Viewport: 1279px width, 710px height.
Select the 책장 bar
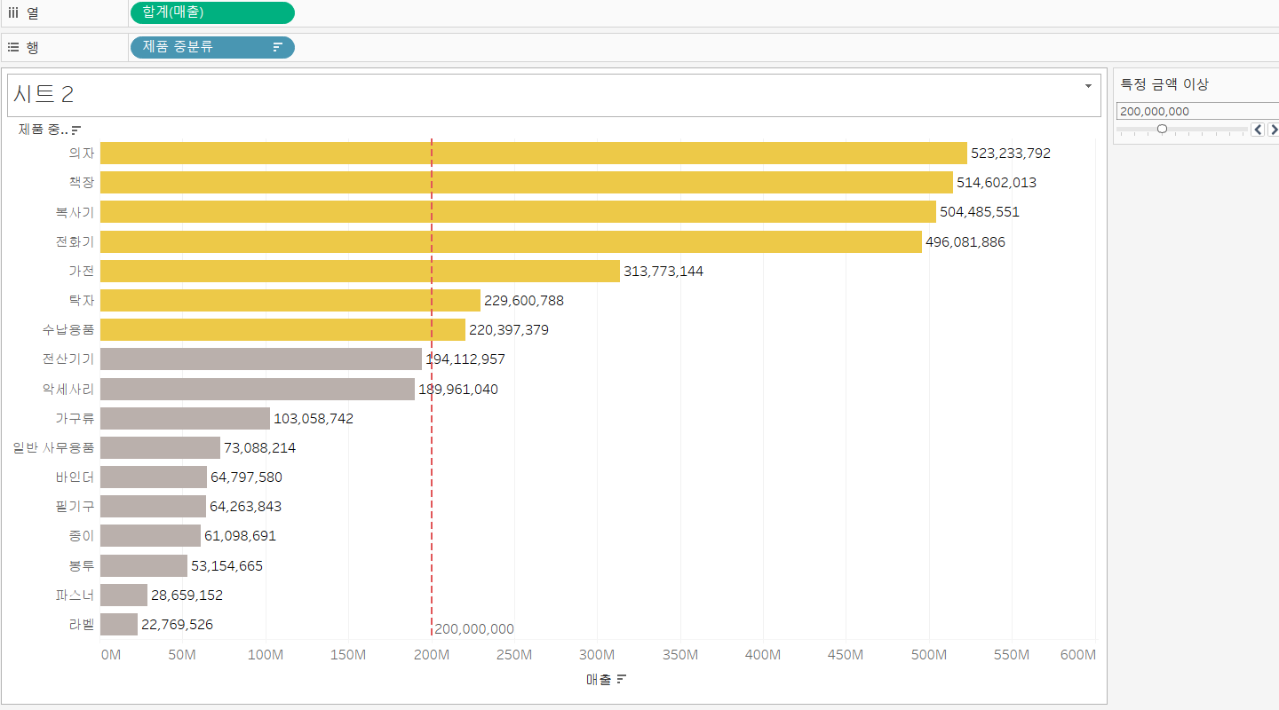coord(527,182)
